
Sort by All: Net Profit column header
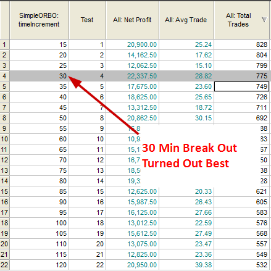[132, 20]
